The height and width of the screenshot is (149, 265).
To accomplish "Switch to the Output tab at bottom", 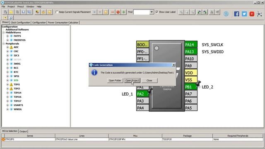I will pyautogui.click(x=23, y=132).
